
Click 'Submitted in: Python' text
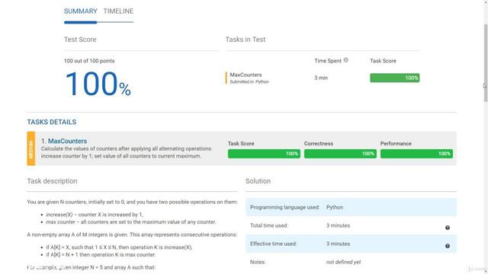(249, 81)
